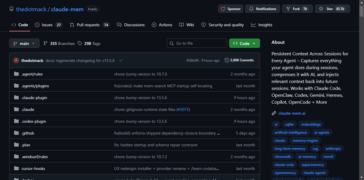Click the Fork count 7k
Screen dimensions: 364x180
305,9
